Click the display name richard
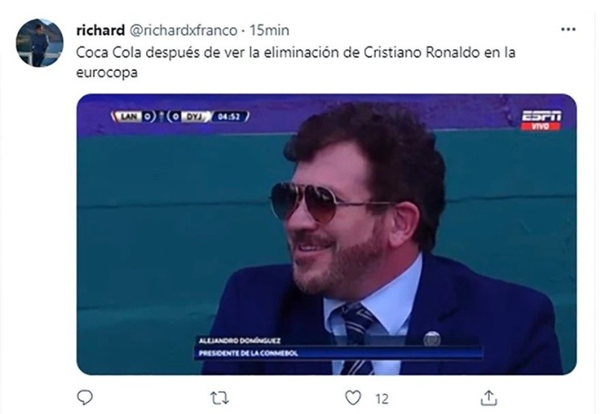 point(100,31)
